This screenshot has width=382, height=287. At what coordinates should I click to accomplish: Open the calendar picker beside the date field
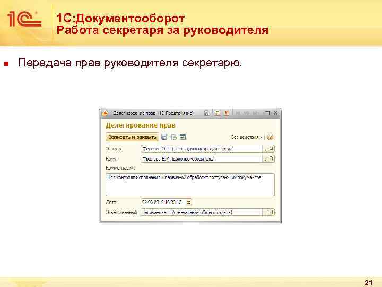pyautogui.click(x=189, y=202)
